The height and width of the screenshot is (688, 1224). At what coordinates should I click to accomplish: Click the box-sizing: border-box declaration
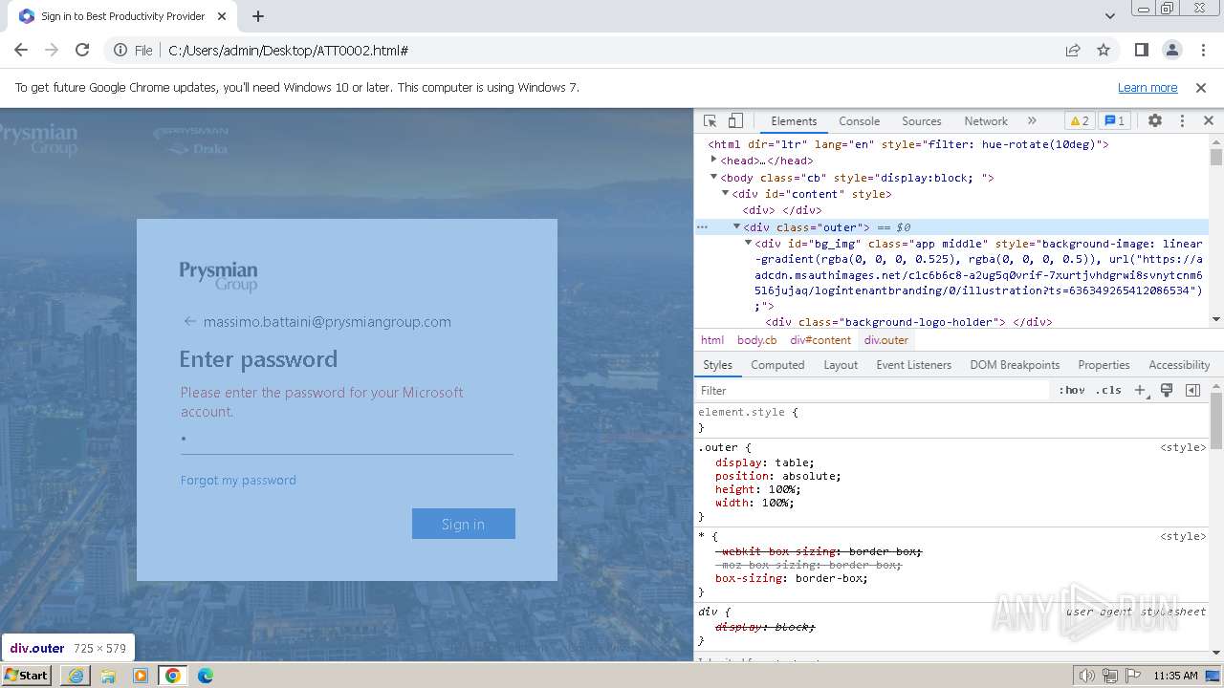tap(792, 578)
